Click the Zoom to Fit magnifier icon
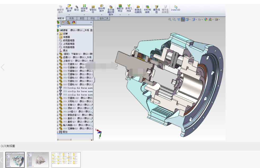 pos(170,20)
